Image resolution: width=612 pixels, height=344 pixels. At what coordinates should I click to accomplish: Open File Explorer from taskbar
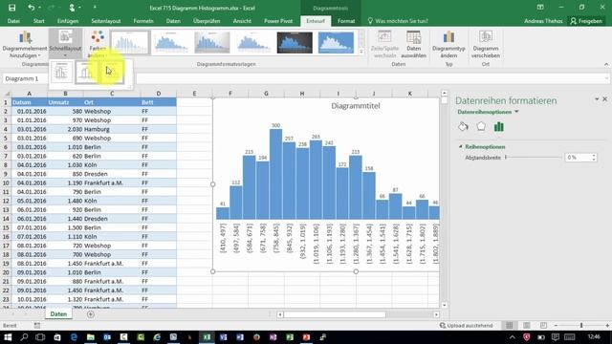pyautogui.click(x=91, y=337)
